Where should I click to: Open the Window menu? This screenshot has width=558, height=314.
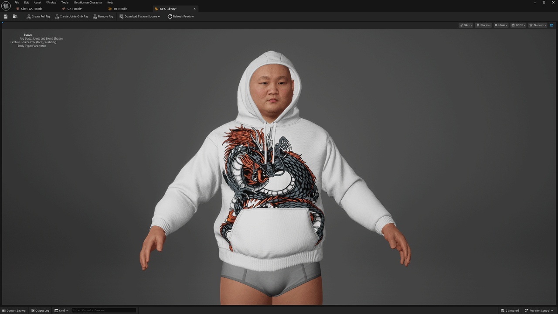coord(51,2)
